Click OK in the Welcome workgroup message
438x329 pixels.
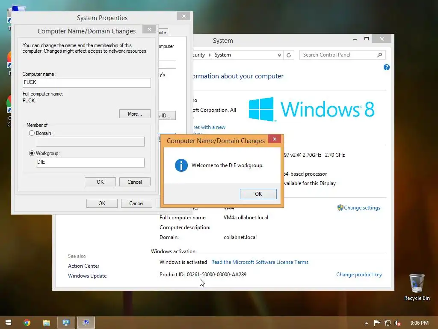pos(258,194)
